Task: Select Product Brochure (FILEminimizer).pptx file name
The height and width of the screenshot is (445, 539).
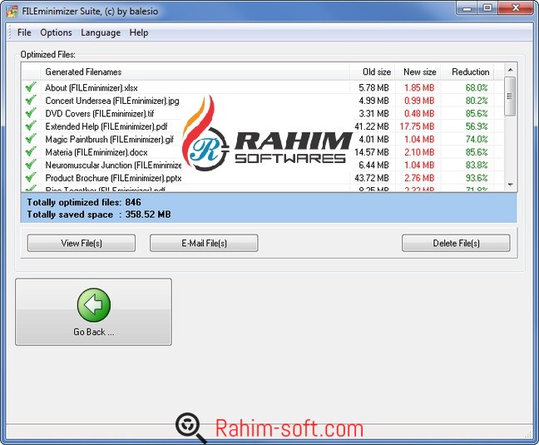Action: (x=113, y=178)
